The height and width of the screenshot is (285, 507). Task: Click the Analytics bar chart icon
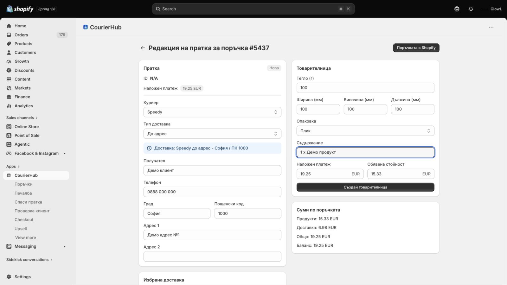(9, 106)
